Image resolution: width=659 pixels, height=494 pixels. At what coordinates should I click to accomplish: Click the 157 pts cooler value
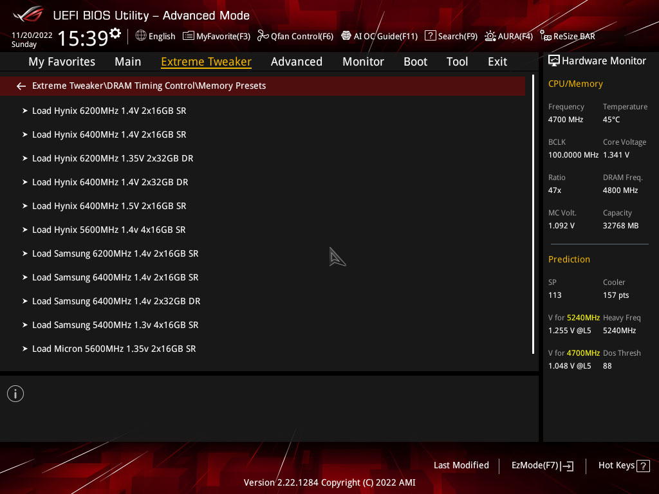(616, 295)
